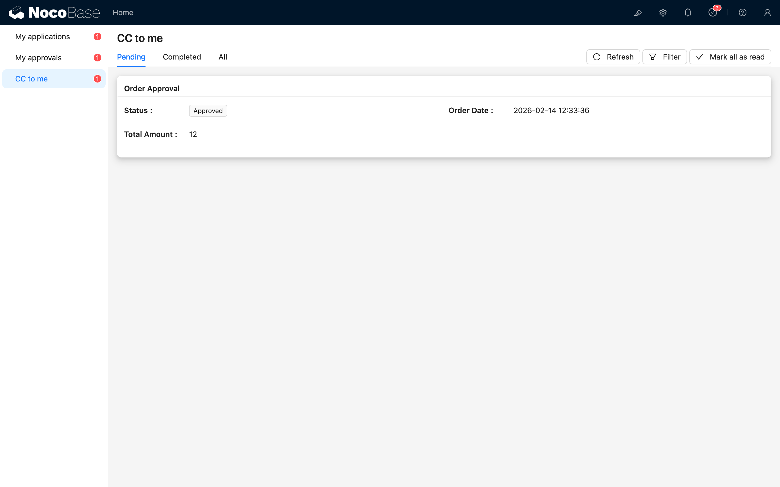Click the Refresh circular arrow icon
The width and height of the screenshot is (780, 487).
tap(597, 57)
